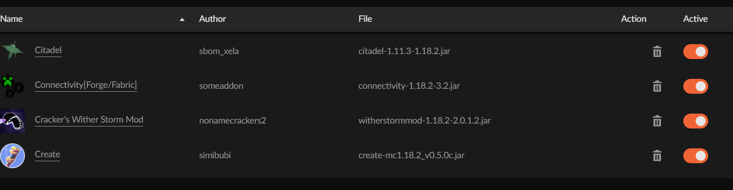Click the Wither Storm mod icon

click(12, 121)
